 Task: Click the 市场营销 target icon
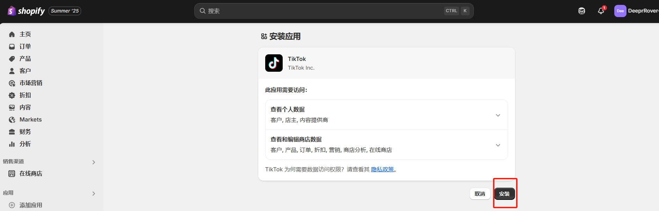12,83
